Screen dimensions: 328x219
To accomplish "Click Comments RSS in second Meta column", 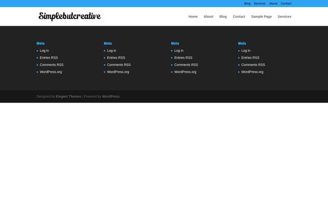I will 119,65.
